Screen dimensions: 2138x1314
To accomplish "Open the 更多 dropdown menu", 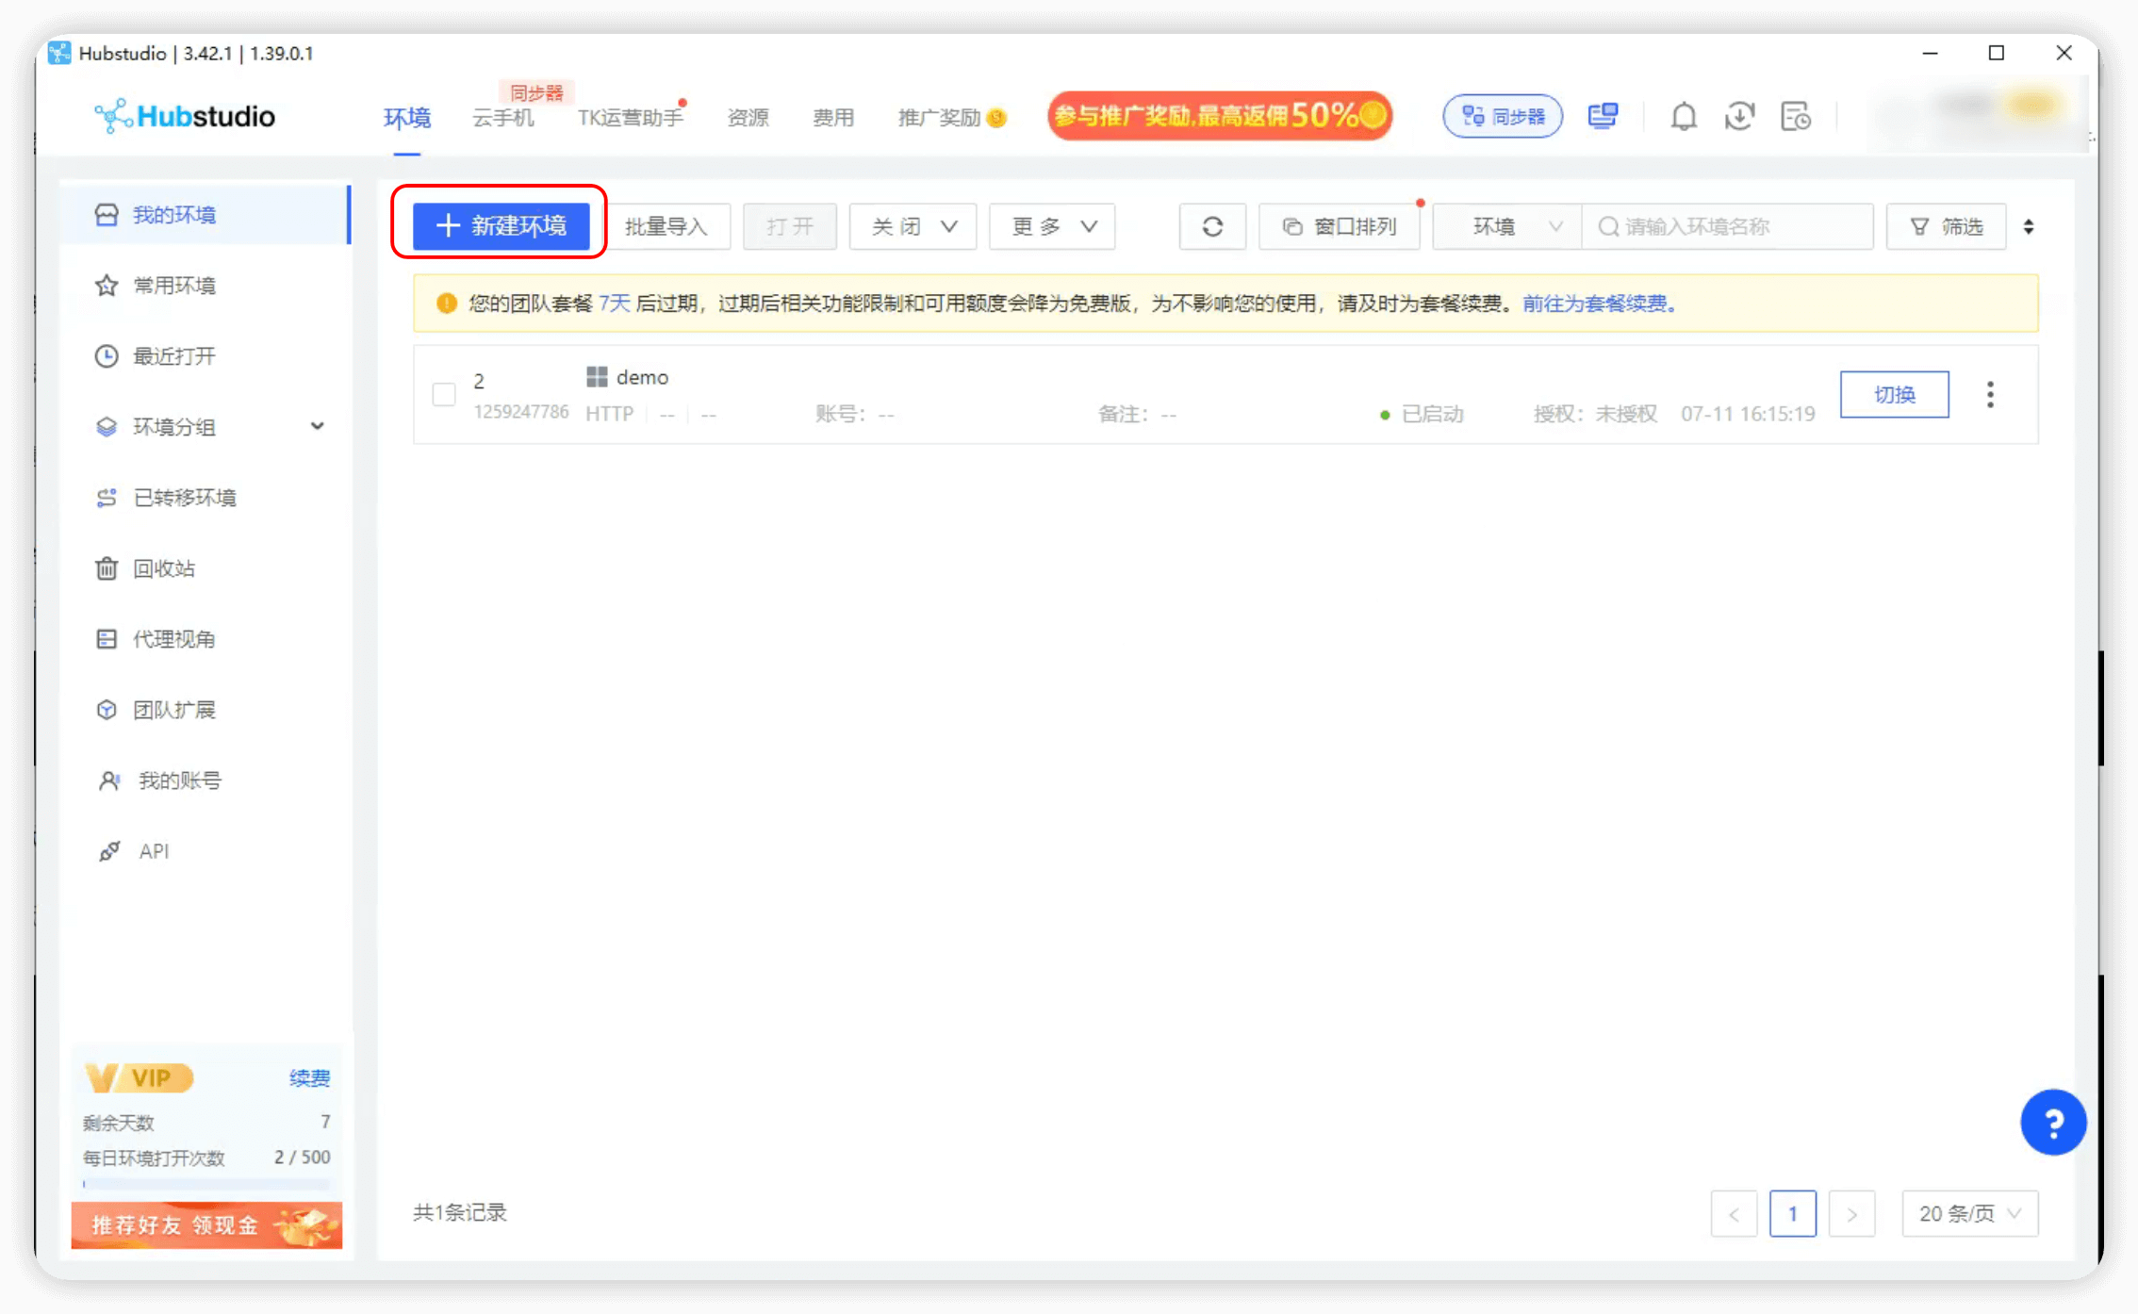I will coord(1052,226).
